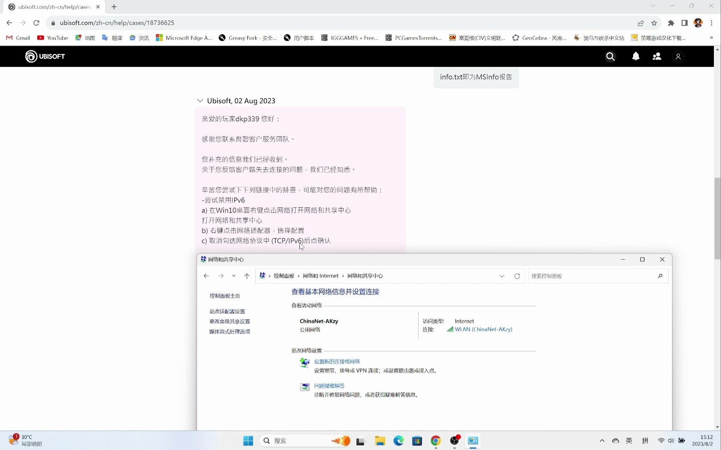Click the 搜索控制面板 search field

(x=598, y=276)
